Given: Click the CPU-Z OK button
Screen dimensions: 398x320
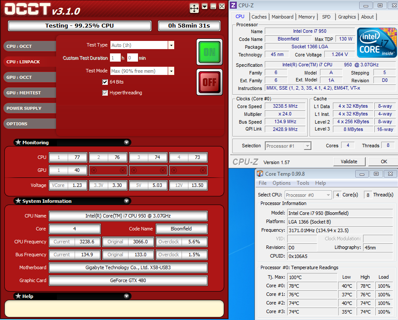Looking at the screenshot, I should pyautogui.click(x=383, y=162).
